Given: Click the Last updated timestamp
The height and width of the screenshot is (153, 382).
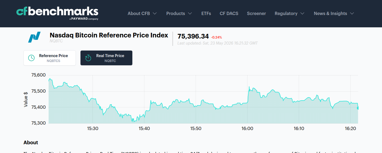Looking at the screenshot, I should (217, 43).
